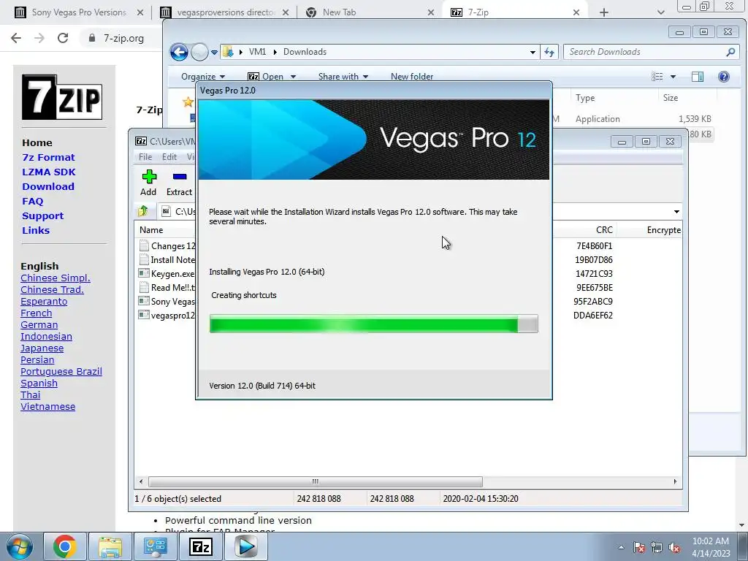This screenshot has width=748, height=561.
Task: Click VM1 in Explorer breadcrumb
Action: 257,52
